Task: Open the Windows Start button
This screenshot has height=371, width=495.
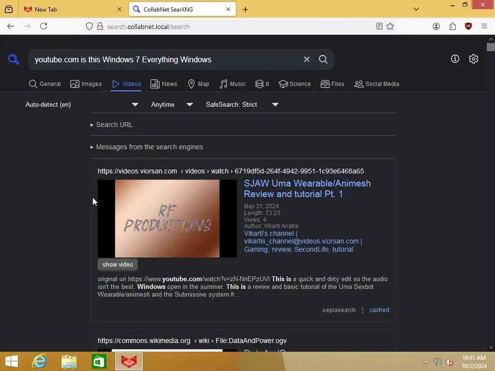Action: [x=12, y=361]
